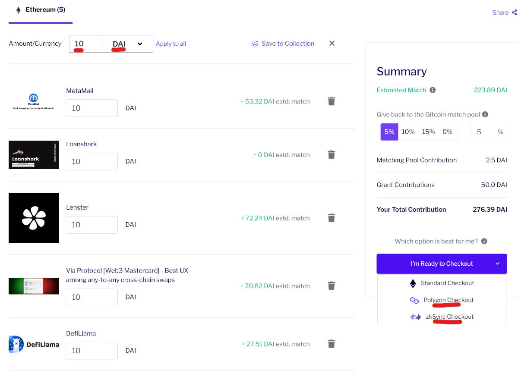The height and width of the screenshot is (377, 518).
Task: Click I'm Ready to Checkout button
Action: click(x=442, y=264)
